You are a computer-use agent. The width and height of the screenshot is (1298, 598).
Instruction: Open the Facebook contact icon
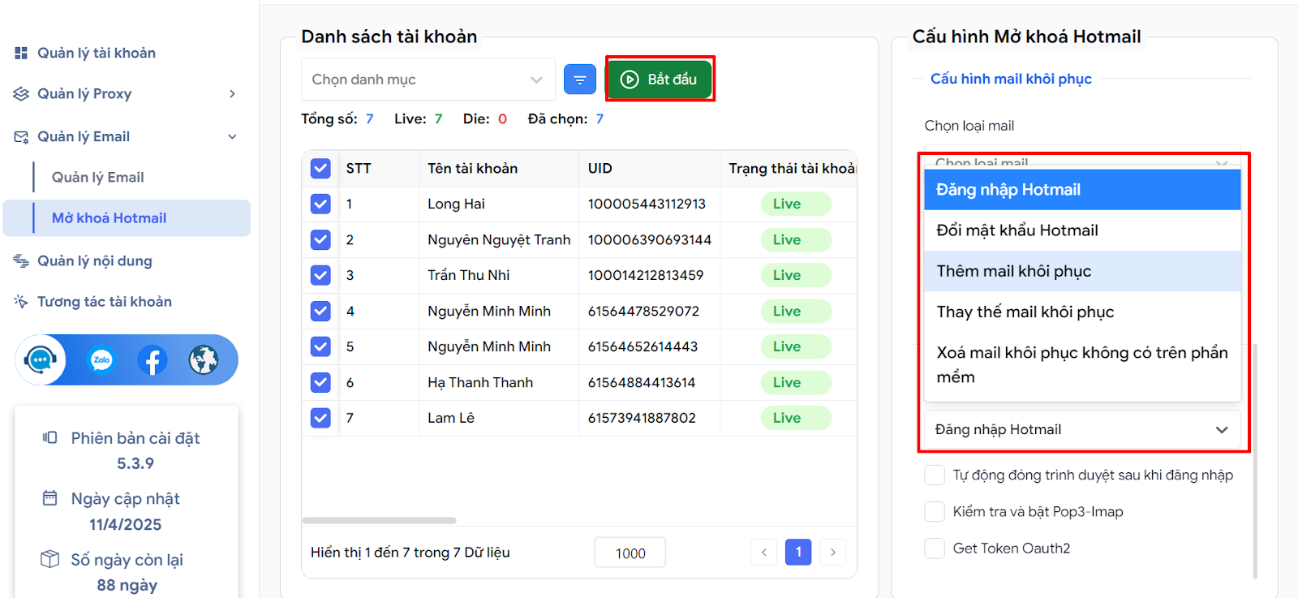click(153, 359)
